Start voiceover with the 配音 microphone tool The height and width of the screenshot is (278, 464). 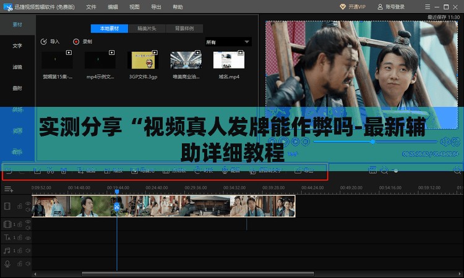[231, 171]
